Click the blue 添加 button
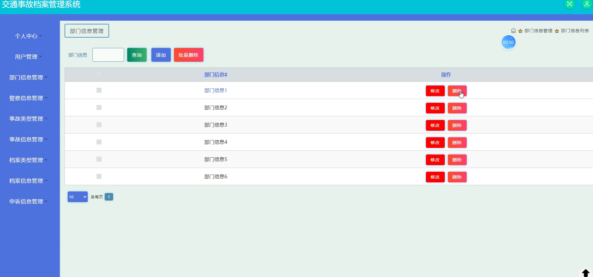 tap(161, 55)
